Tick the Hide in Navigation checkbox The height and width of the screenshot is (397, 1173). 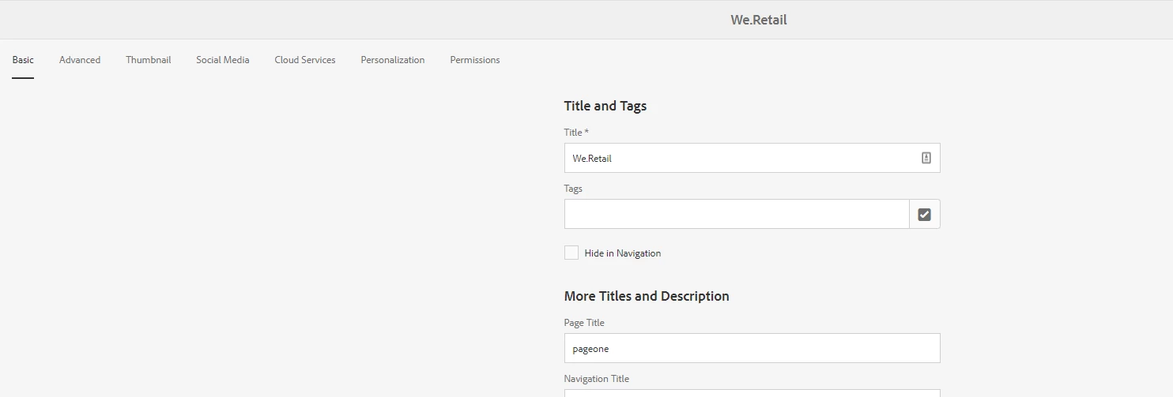click(x=571, y=253)
